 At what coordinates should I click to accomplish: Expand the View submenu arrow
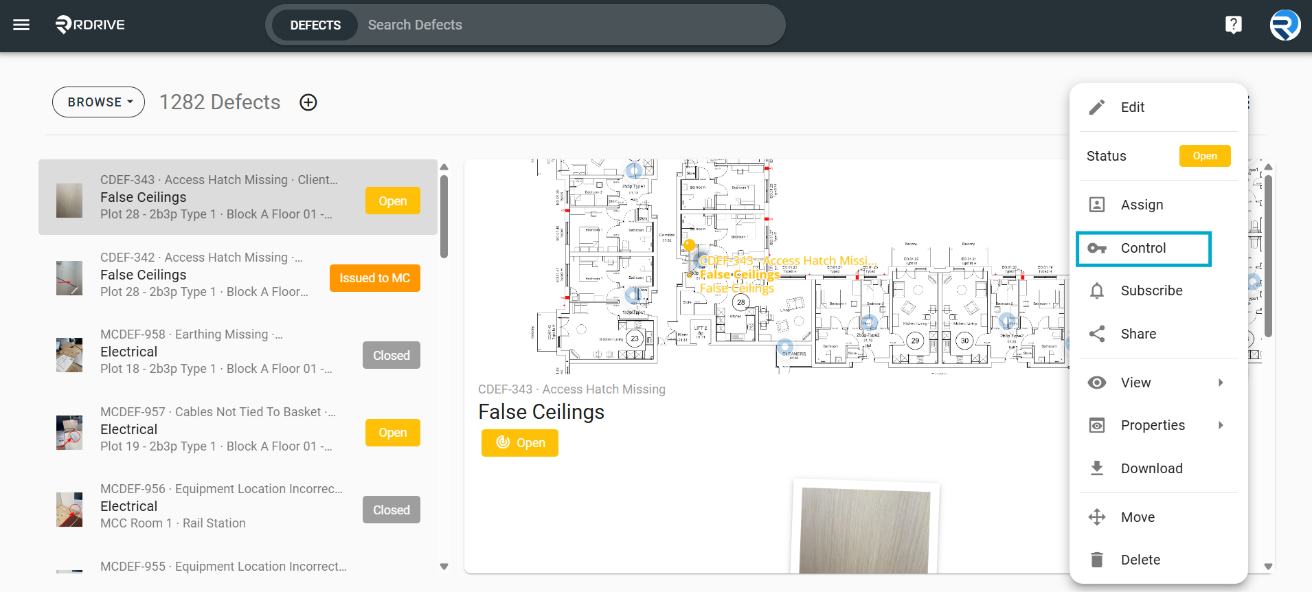[x=1221, y=383]
